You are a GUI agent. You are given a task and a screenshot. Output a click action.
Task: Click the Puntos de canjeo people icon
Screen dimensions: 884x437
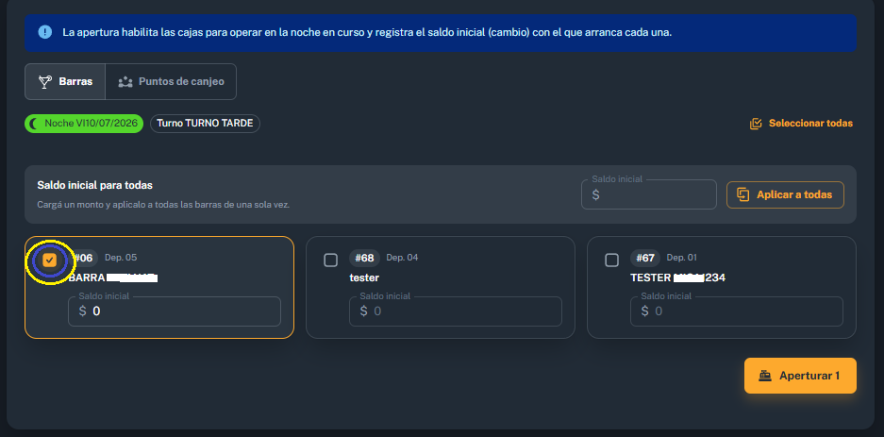pos(125,82)
